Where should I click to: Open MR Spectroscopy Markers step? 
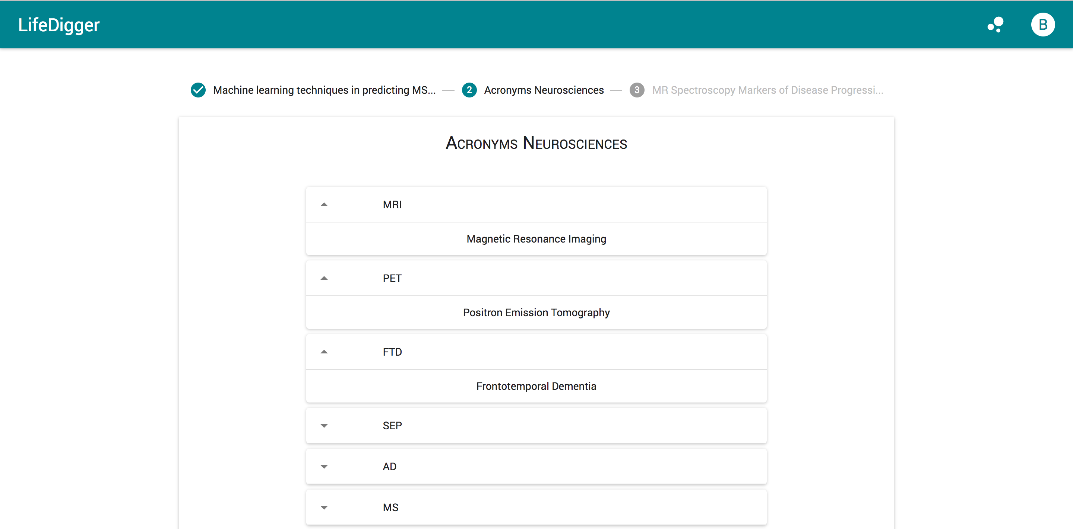(767, 90)
